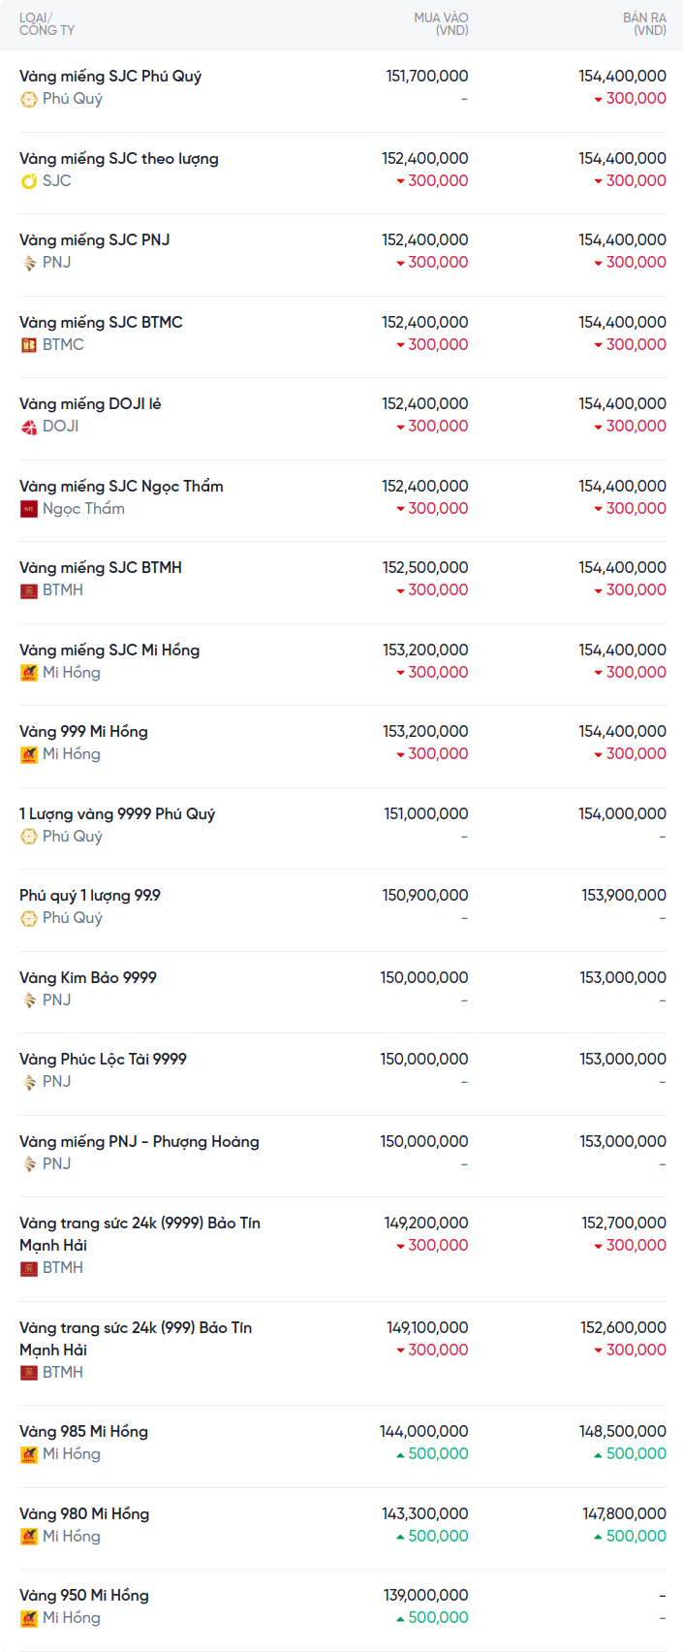Click the BTMC company logo icon

click(x=29, y=345)
